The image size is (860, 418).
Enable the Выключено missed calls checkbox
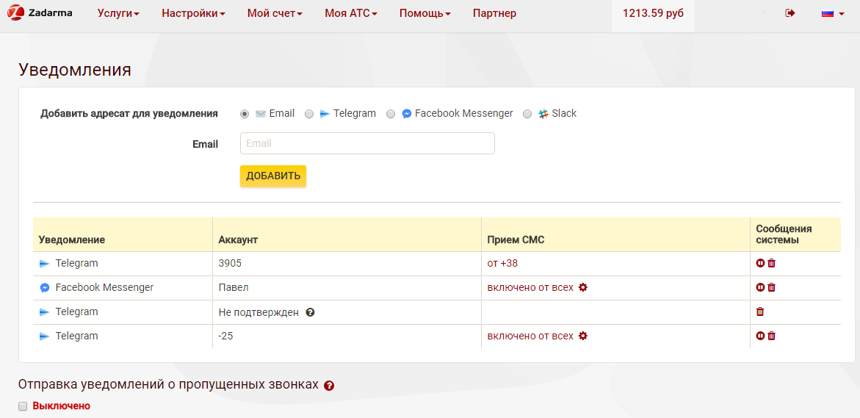pos(23,406)
